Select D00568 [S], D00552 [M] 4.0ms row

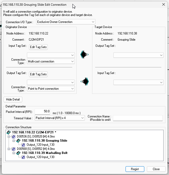pyautogui.click(x=36, y=149)
